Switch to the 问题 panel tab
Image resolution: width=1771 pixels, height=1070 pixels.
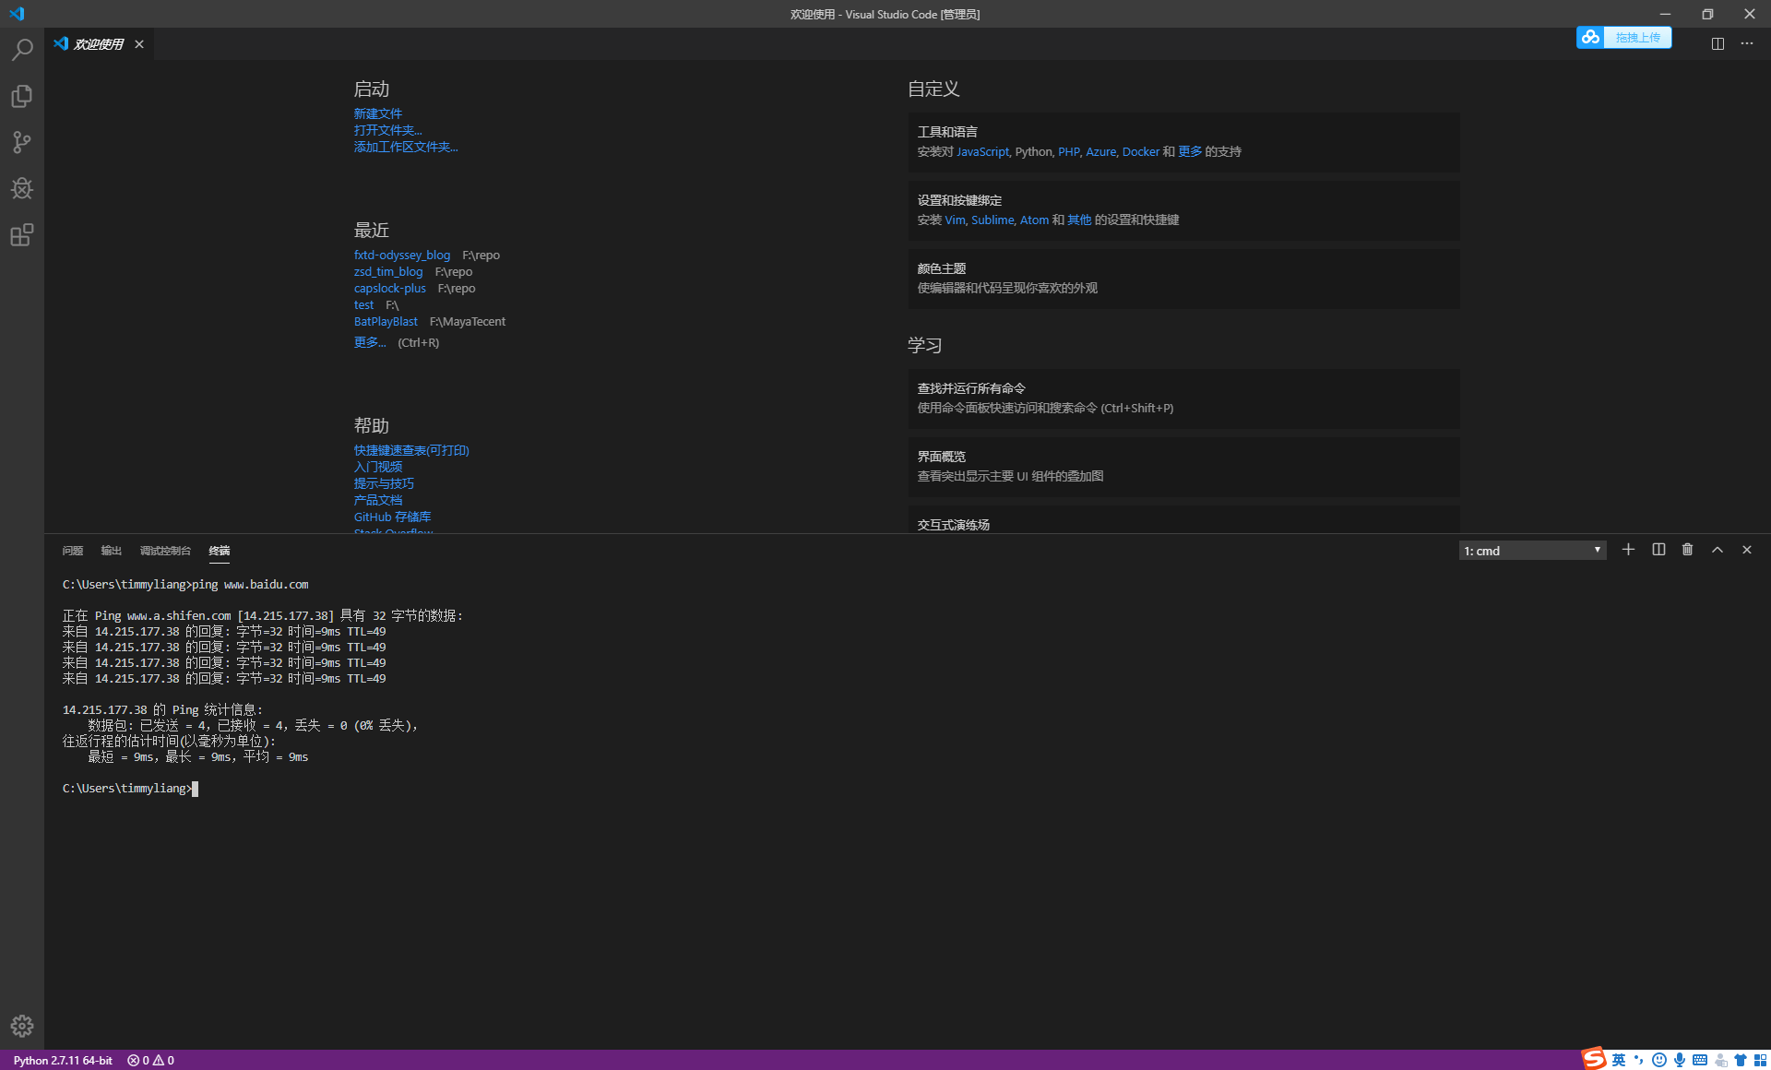(x=73, y=551)
